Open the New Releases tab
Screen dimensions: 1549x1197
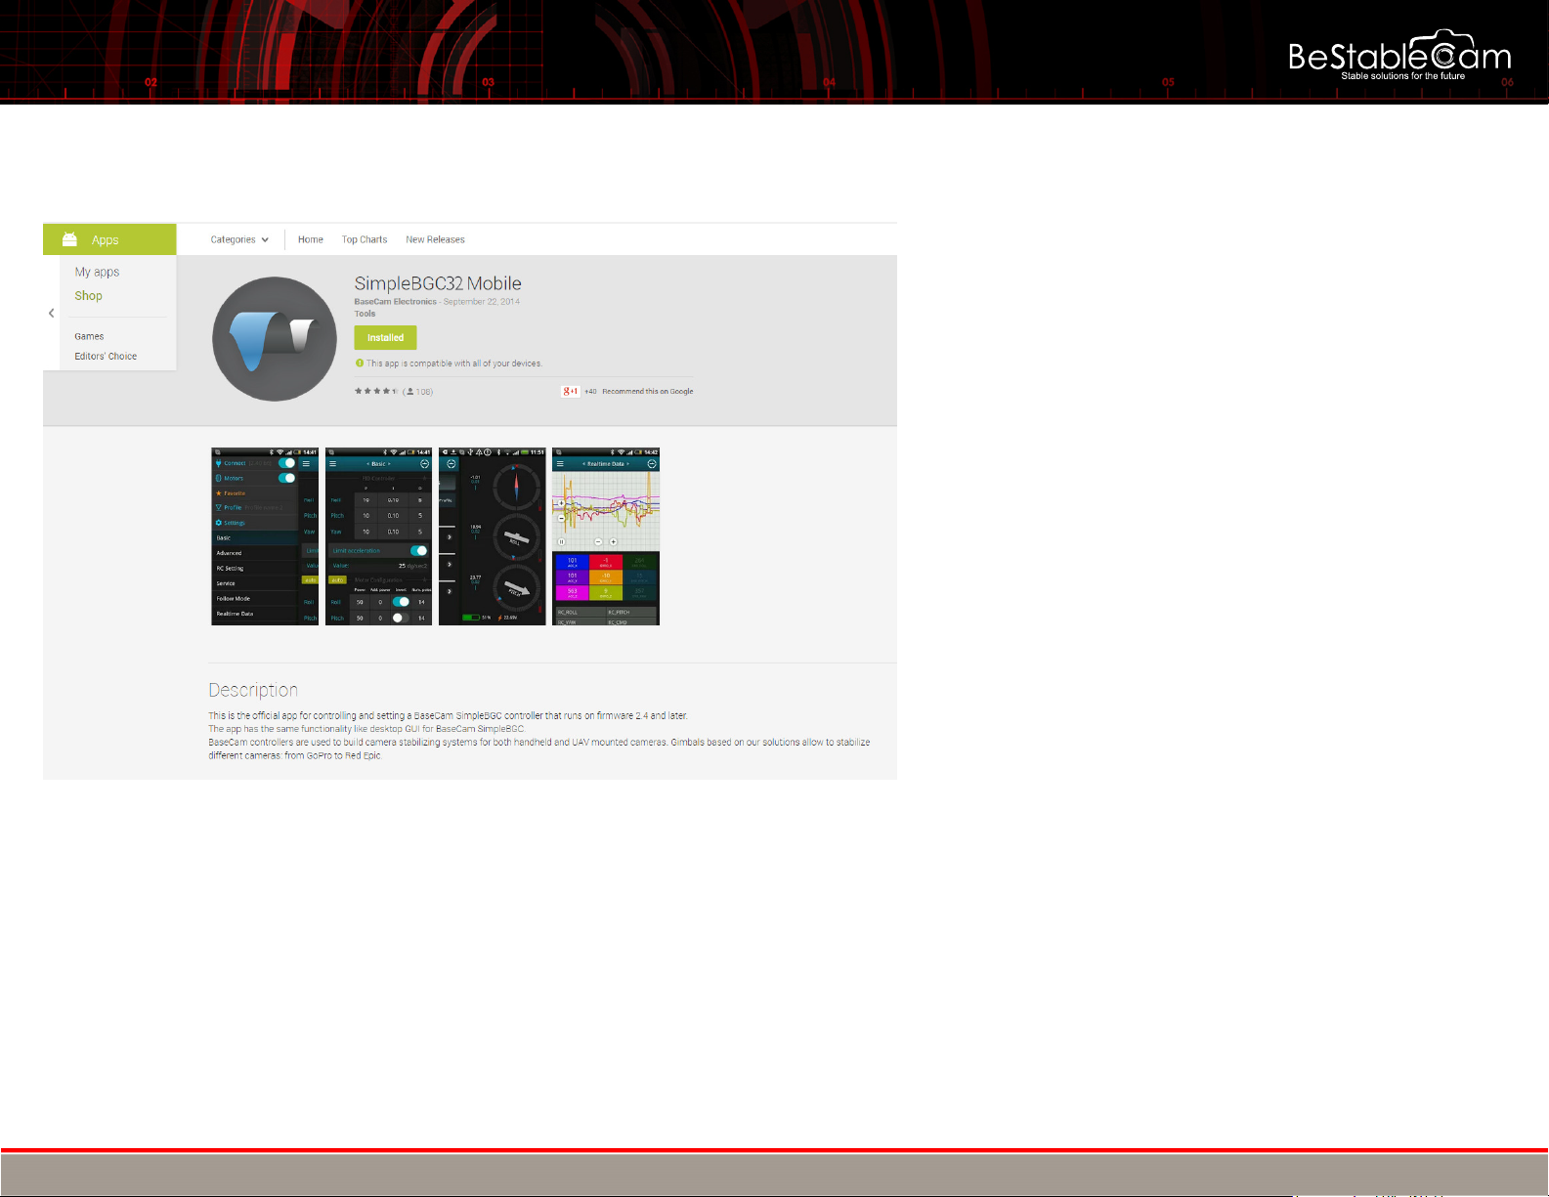point(436,239)
